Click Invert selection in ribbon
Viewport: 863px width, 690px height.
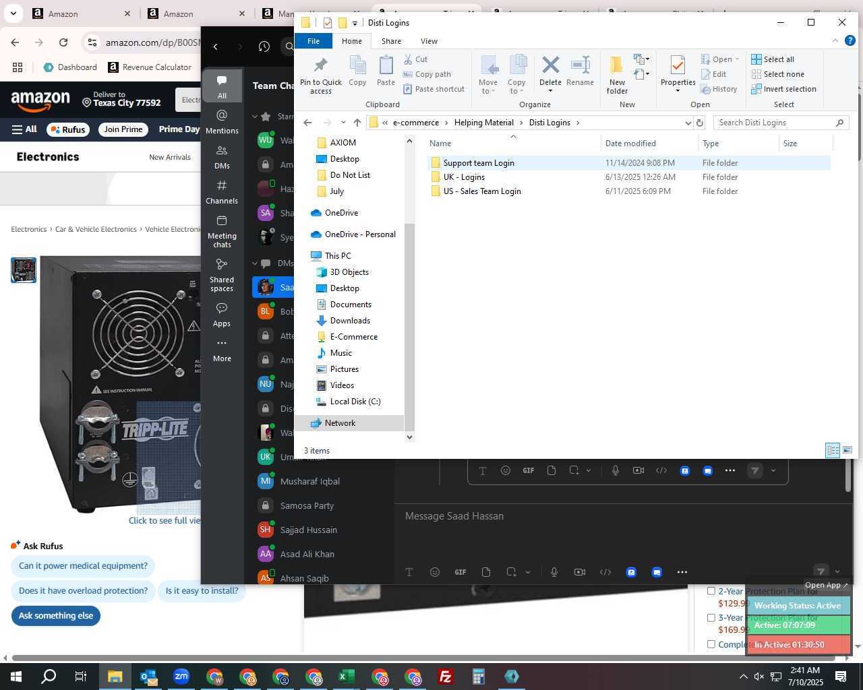(x=783, y=89)
